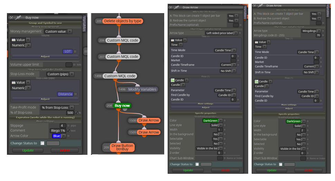Screen dimensions: 335x181
Task: Toggle Change Status to checkbox in right Draw Arrow
Action: pos(280,164)
